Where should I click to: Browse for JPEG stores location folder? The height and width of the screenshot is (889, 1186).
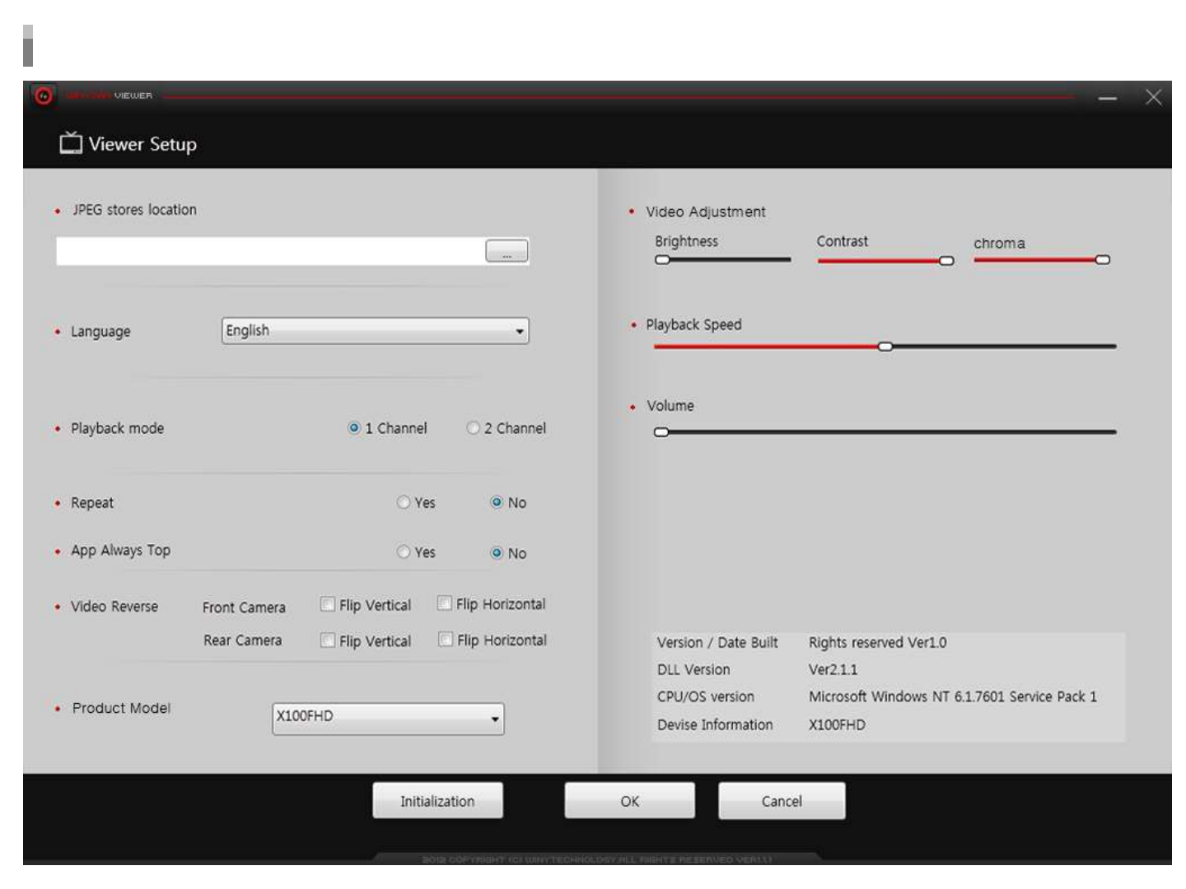click(507, 251)
